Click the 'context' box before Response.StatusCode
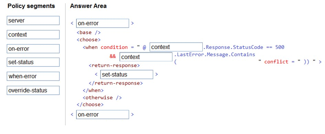The height and width of the screenshot is (134, 325). (x=176, y=47)
